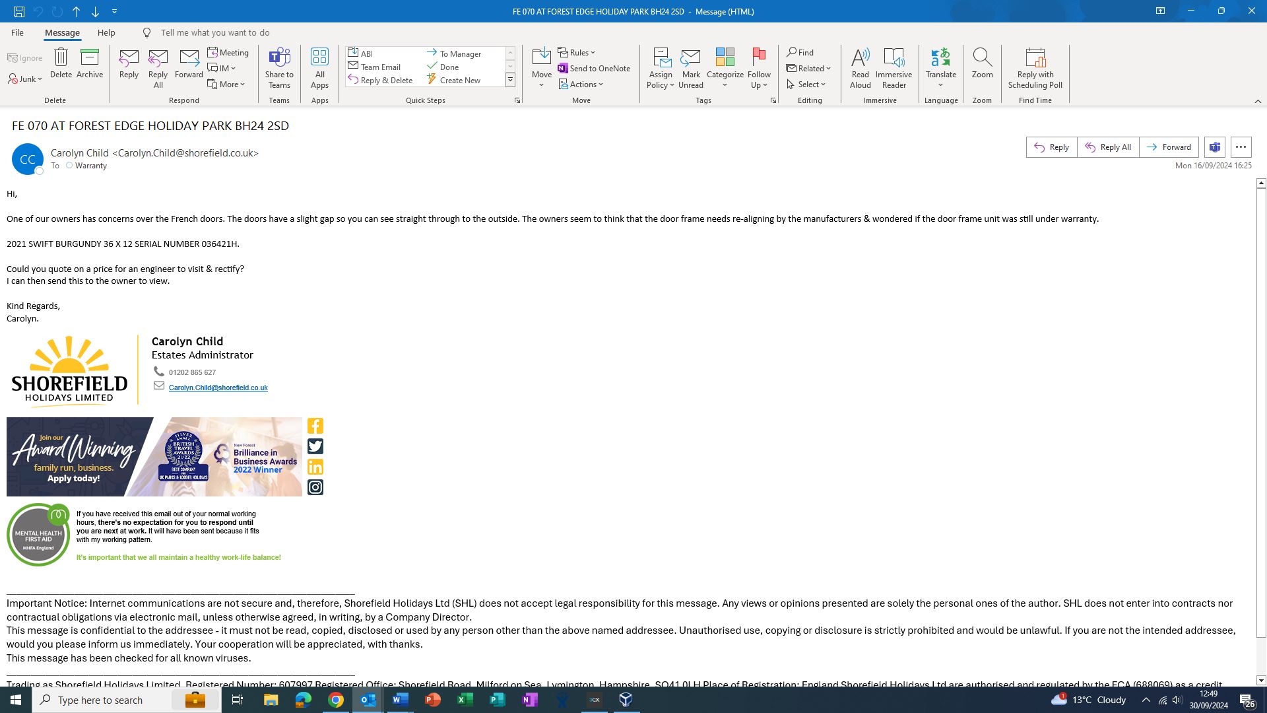
Task: Expand the Junk dropdown
Action: click(26, 79)
